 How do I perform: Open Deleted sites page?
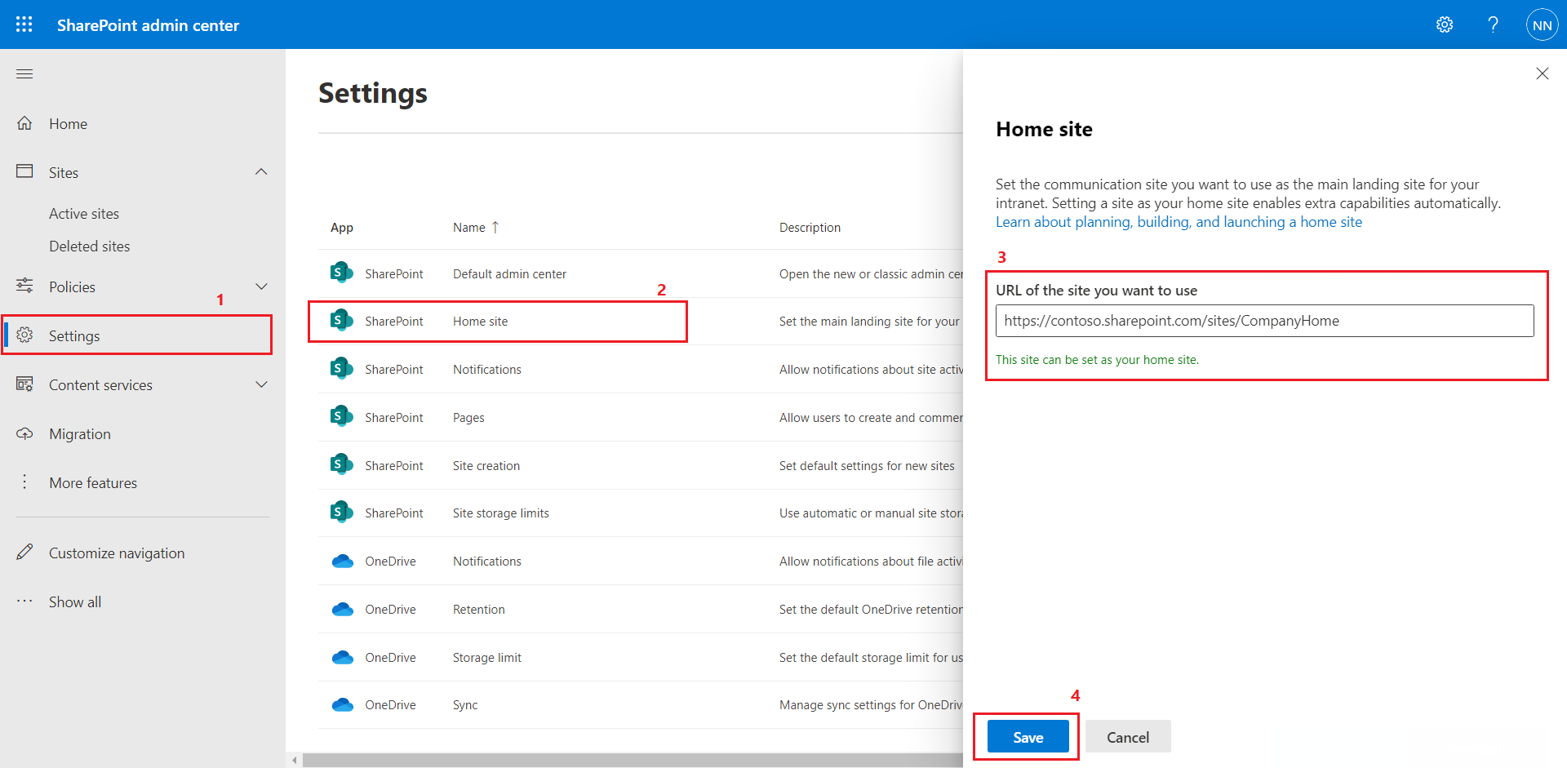[89, 246]
